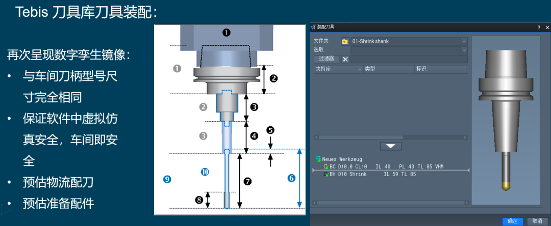Click the bullet text 预估物流配刀

(x=58, y=183)
